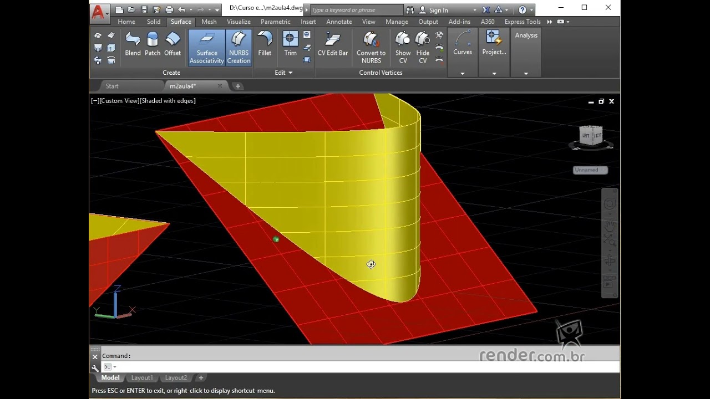This screenshot has width=710, height=399.
Task: Toggle NURBS Creation mode
Action: (x=239, y=48)
